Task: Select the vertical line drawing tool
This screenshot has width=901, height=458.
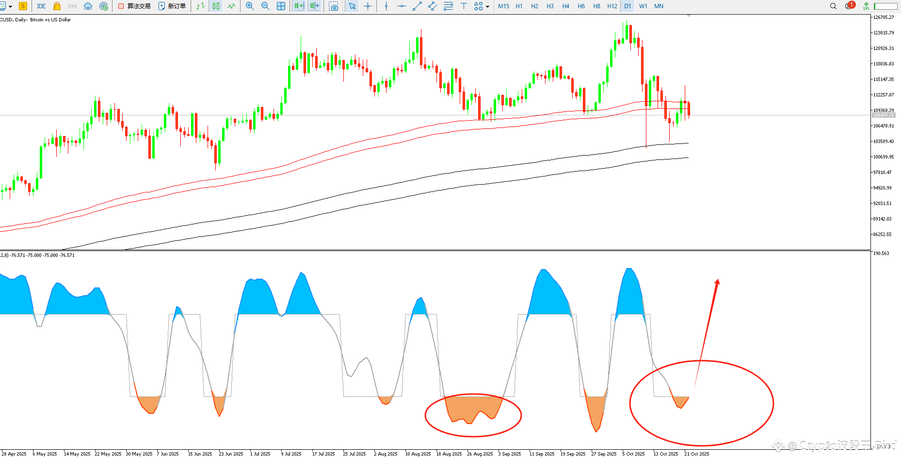Action: pos(386,6)
